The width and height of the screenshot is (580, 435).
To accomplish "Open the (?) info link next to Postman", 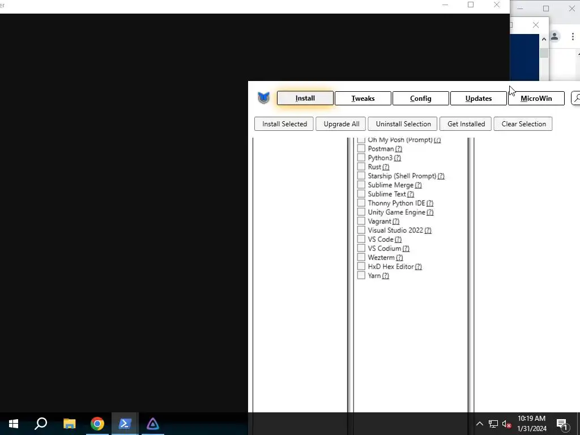I will 398,149.
